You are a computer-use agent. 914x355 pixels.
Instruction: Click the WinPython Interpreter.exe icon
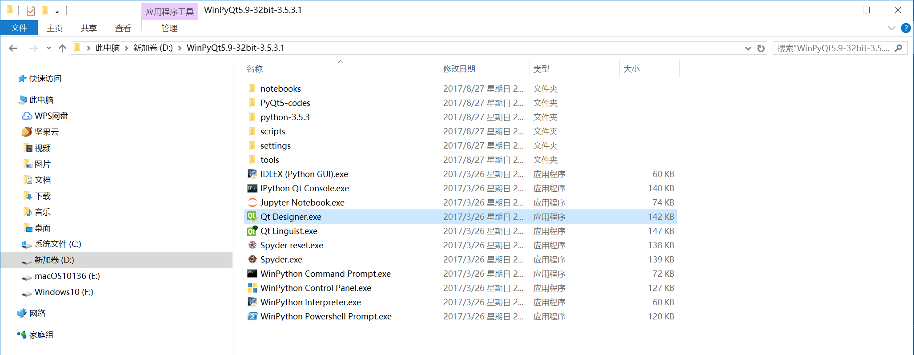click(252, 302)
